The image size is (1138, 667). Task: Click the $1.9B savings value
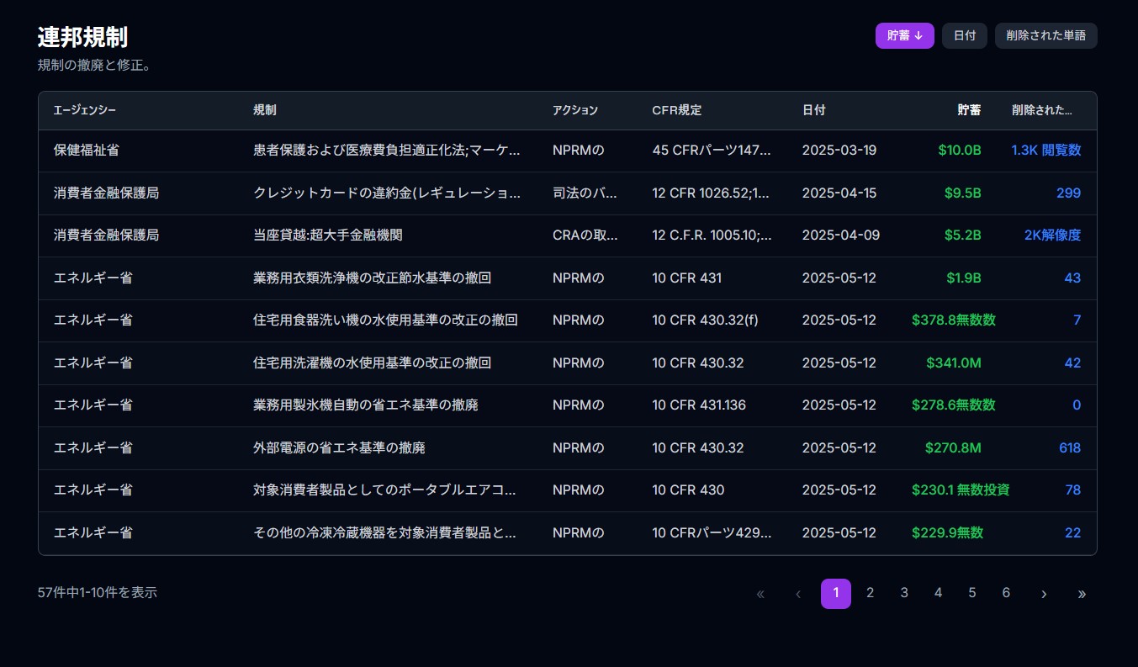[x=964, y=278]
